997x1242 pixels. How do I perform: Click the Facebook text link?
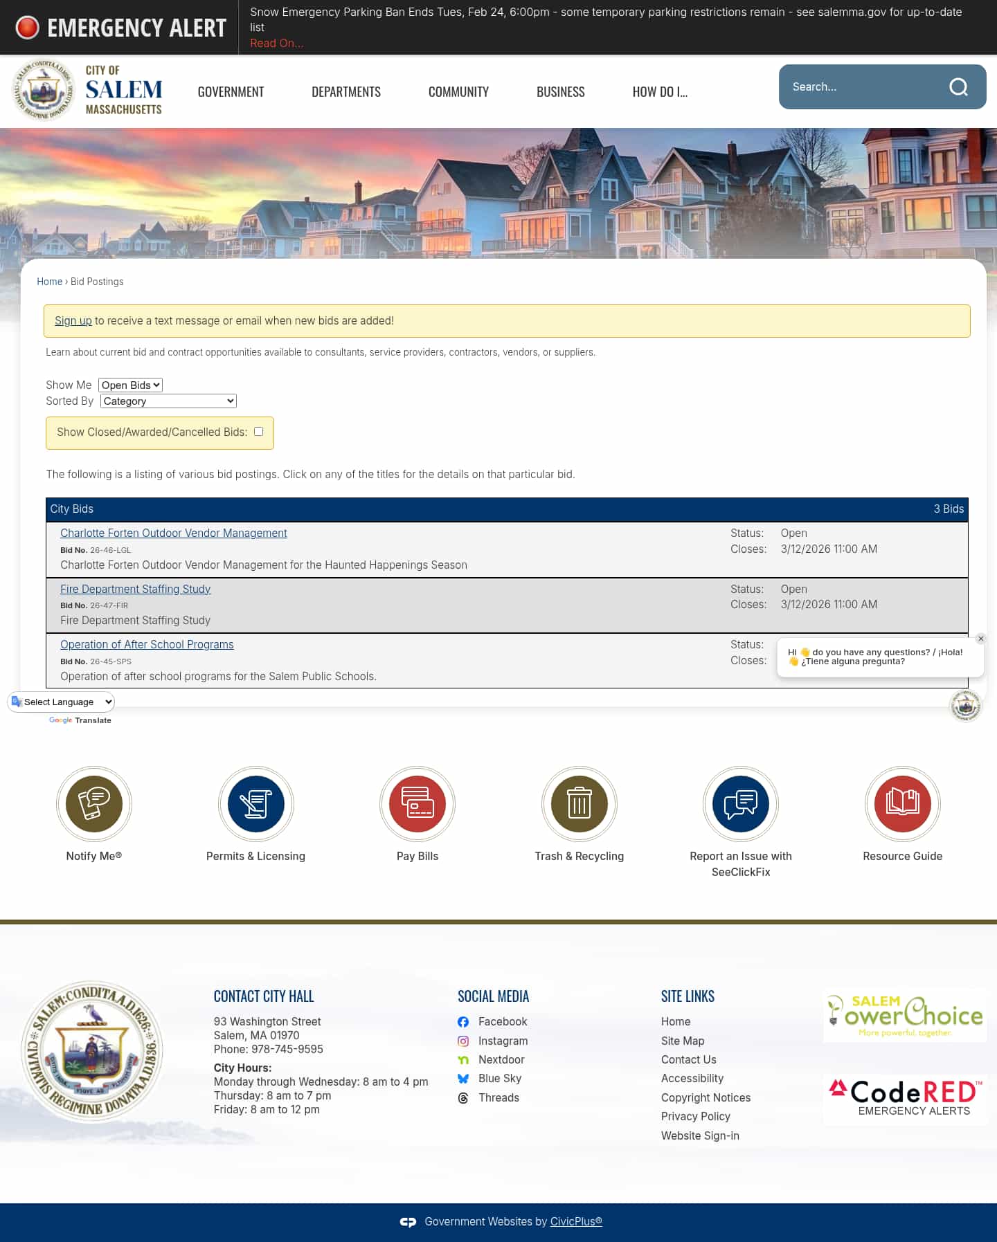click(x=503, y=1022)
